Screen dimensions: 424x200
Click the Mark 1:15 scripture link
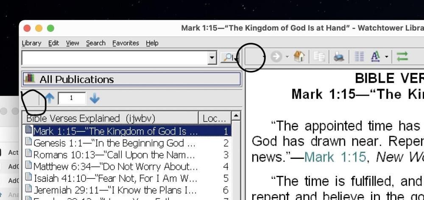(335, 157)
